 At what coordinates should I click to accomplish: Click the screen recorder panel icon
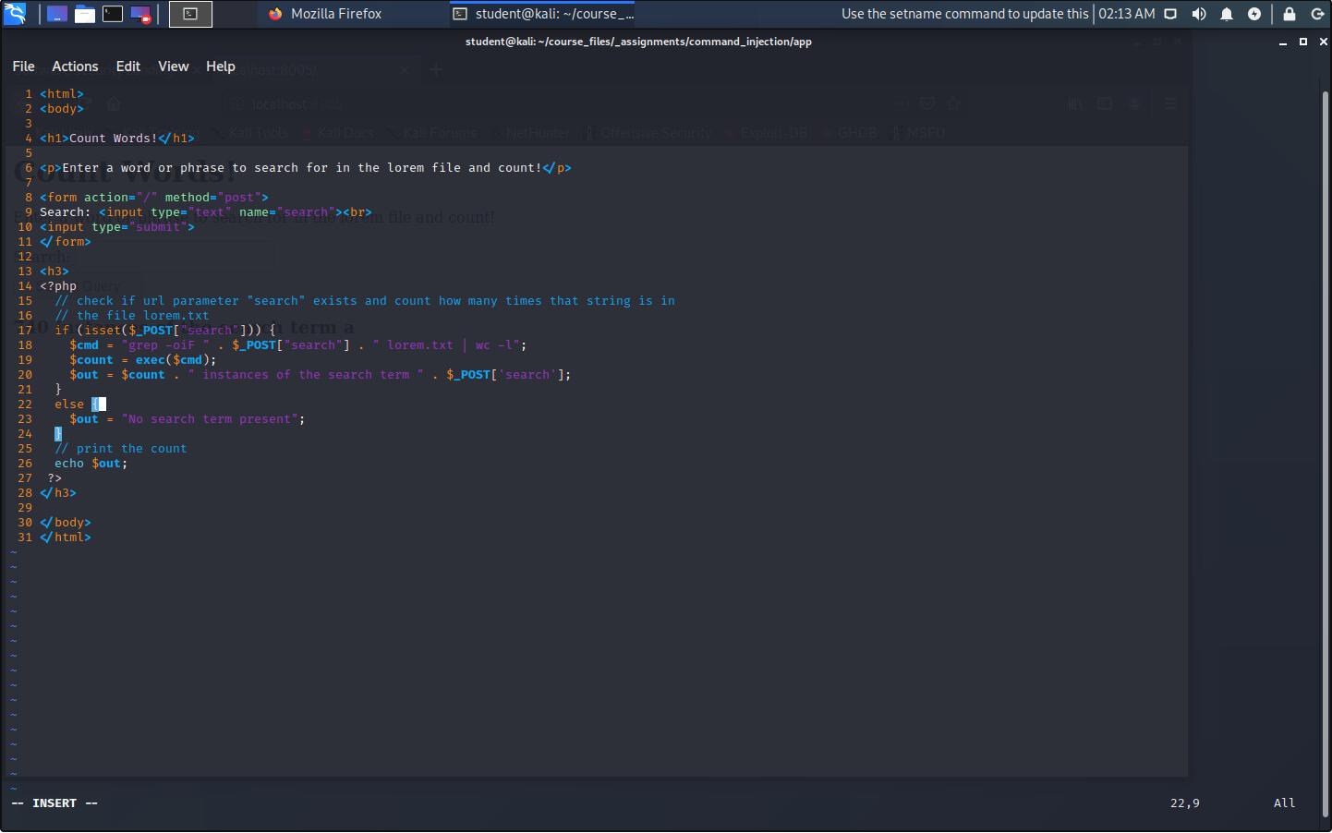140,14
